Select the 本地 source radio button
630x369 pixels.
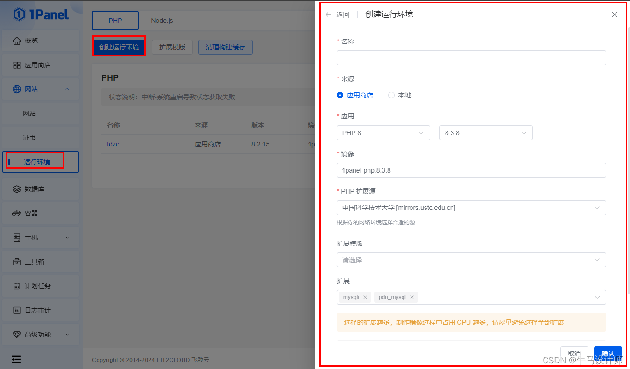pos(391,95)
